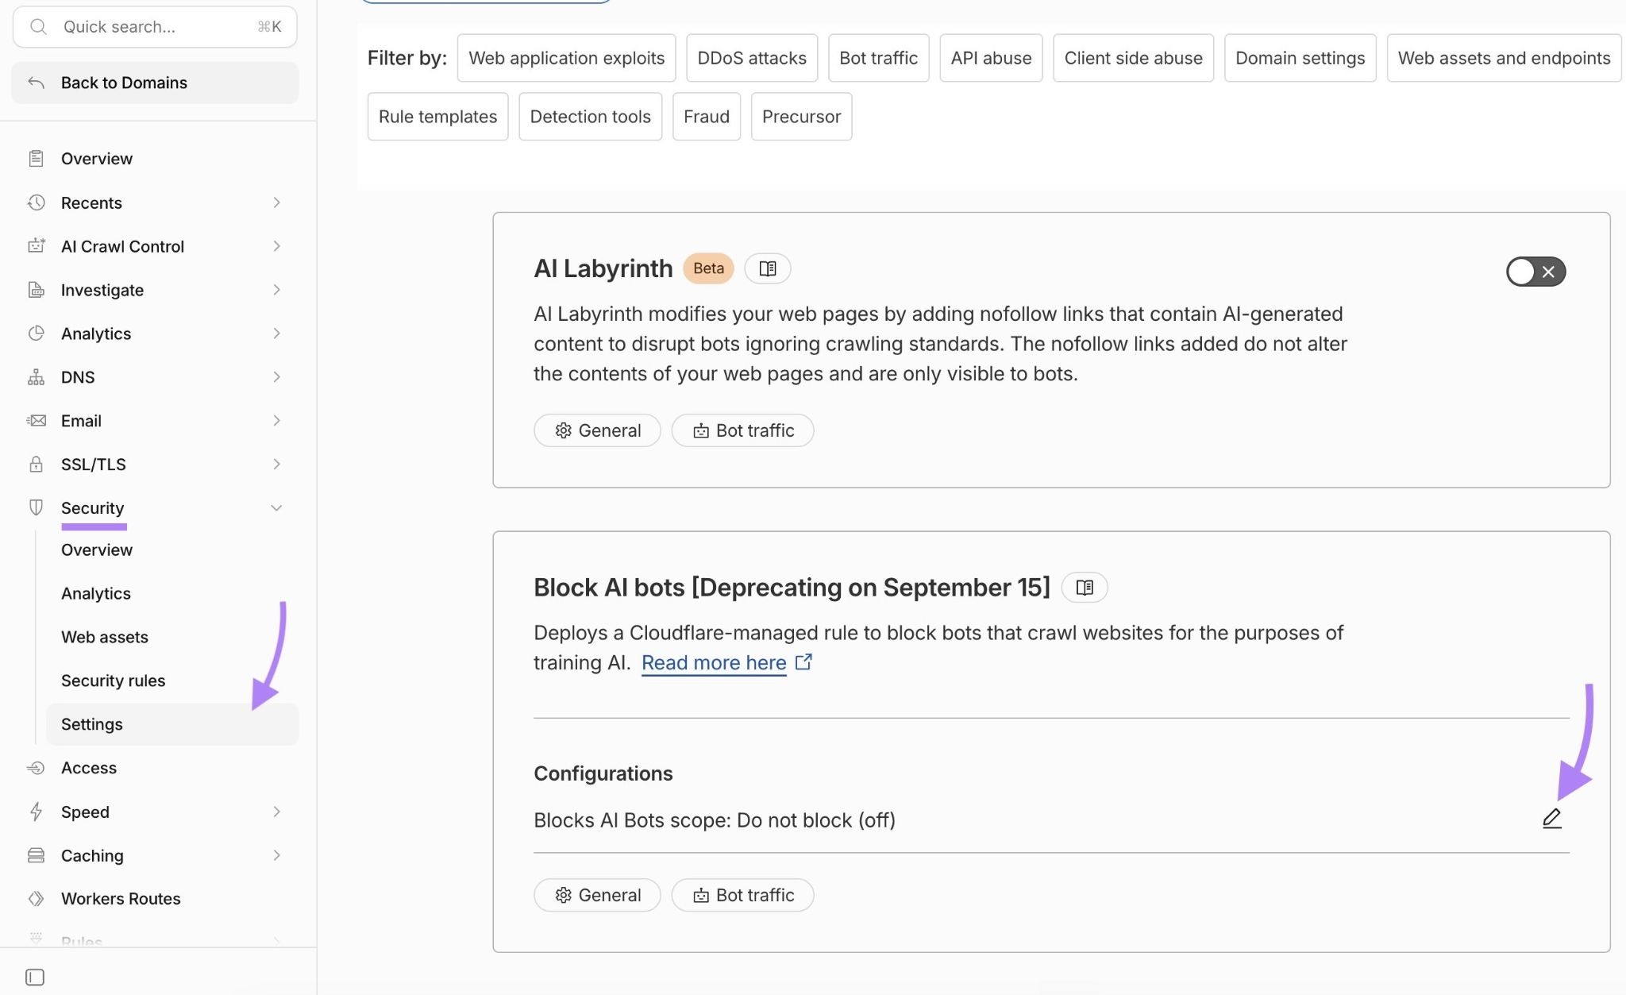Filter by Fraud

pyautogui.click(x=707, y=117)
